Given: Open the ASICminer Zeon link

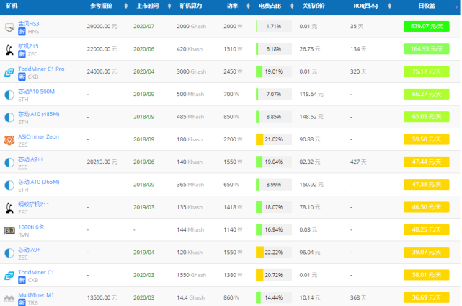Looking at the screenshot, I should coord(39,136).
